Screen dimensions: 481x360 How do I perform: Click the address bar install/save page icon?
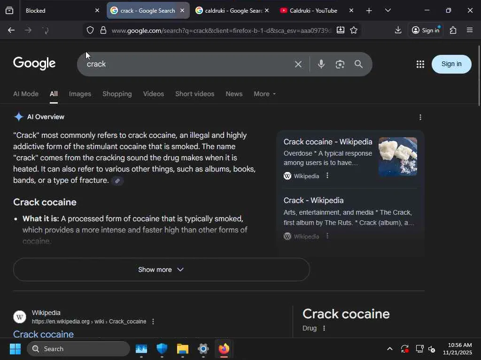pyautogui.click(x=340, y=30)
